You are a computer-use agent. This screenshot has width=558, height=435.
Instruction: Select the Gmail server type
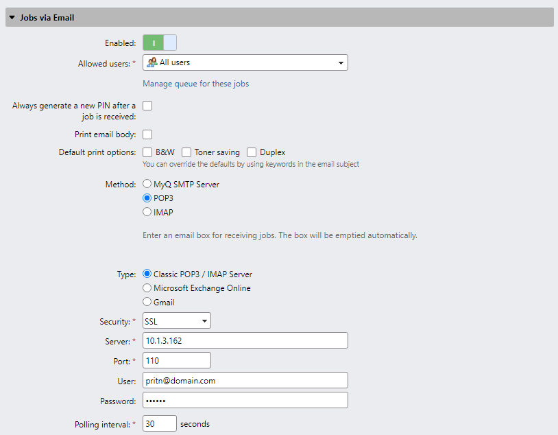pos(147,301)
